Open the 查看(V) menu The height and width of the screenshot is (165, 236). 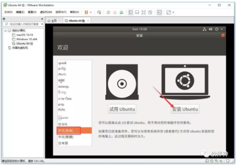pos(32,12)
